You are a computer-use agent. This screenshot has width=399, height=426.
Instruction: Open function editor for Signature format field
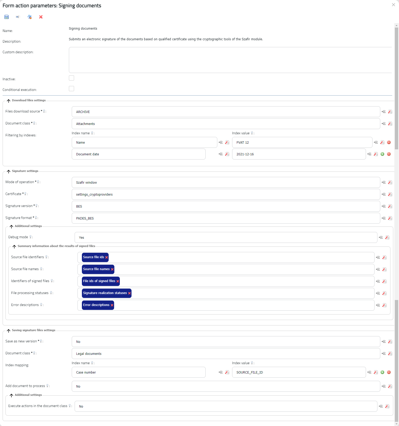[x=390, y=218]
